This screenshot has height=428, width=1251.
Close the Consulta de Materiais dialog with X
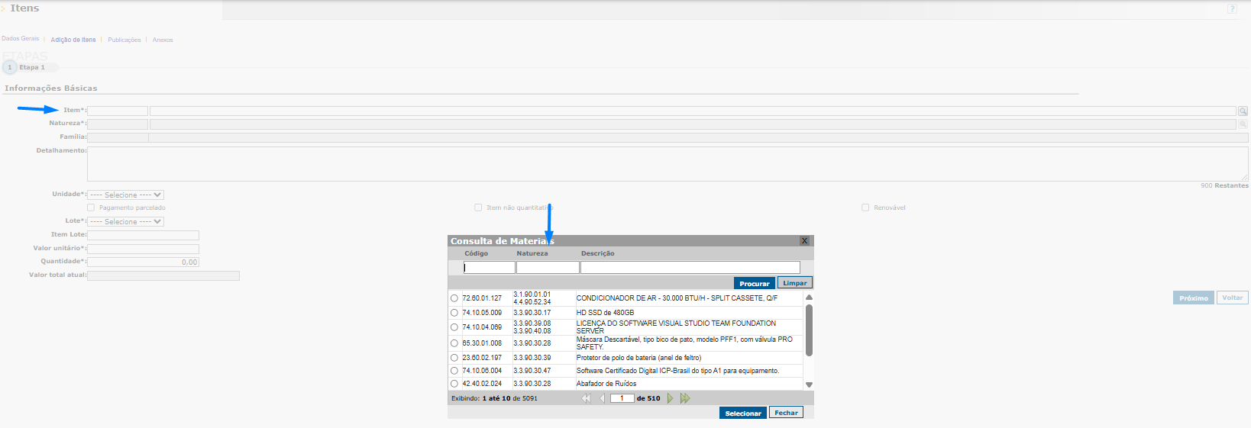[804, 240]
